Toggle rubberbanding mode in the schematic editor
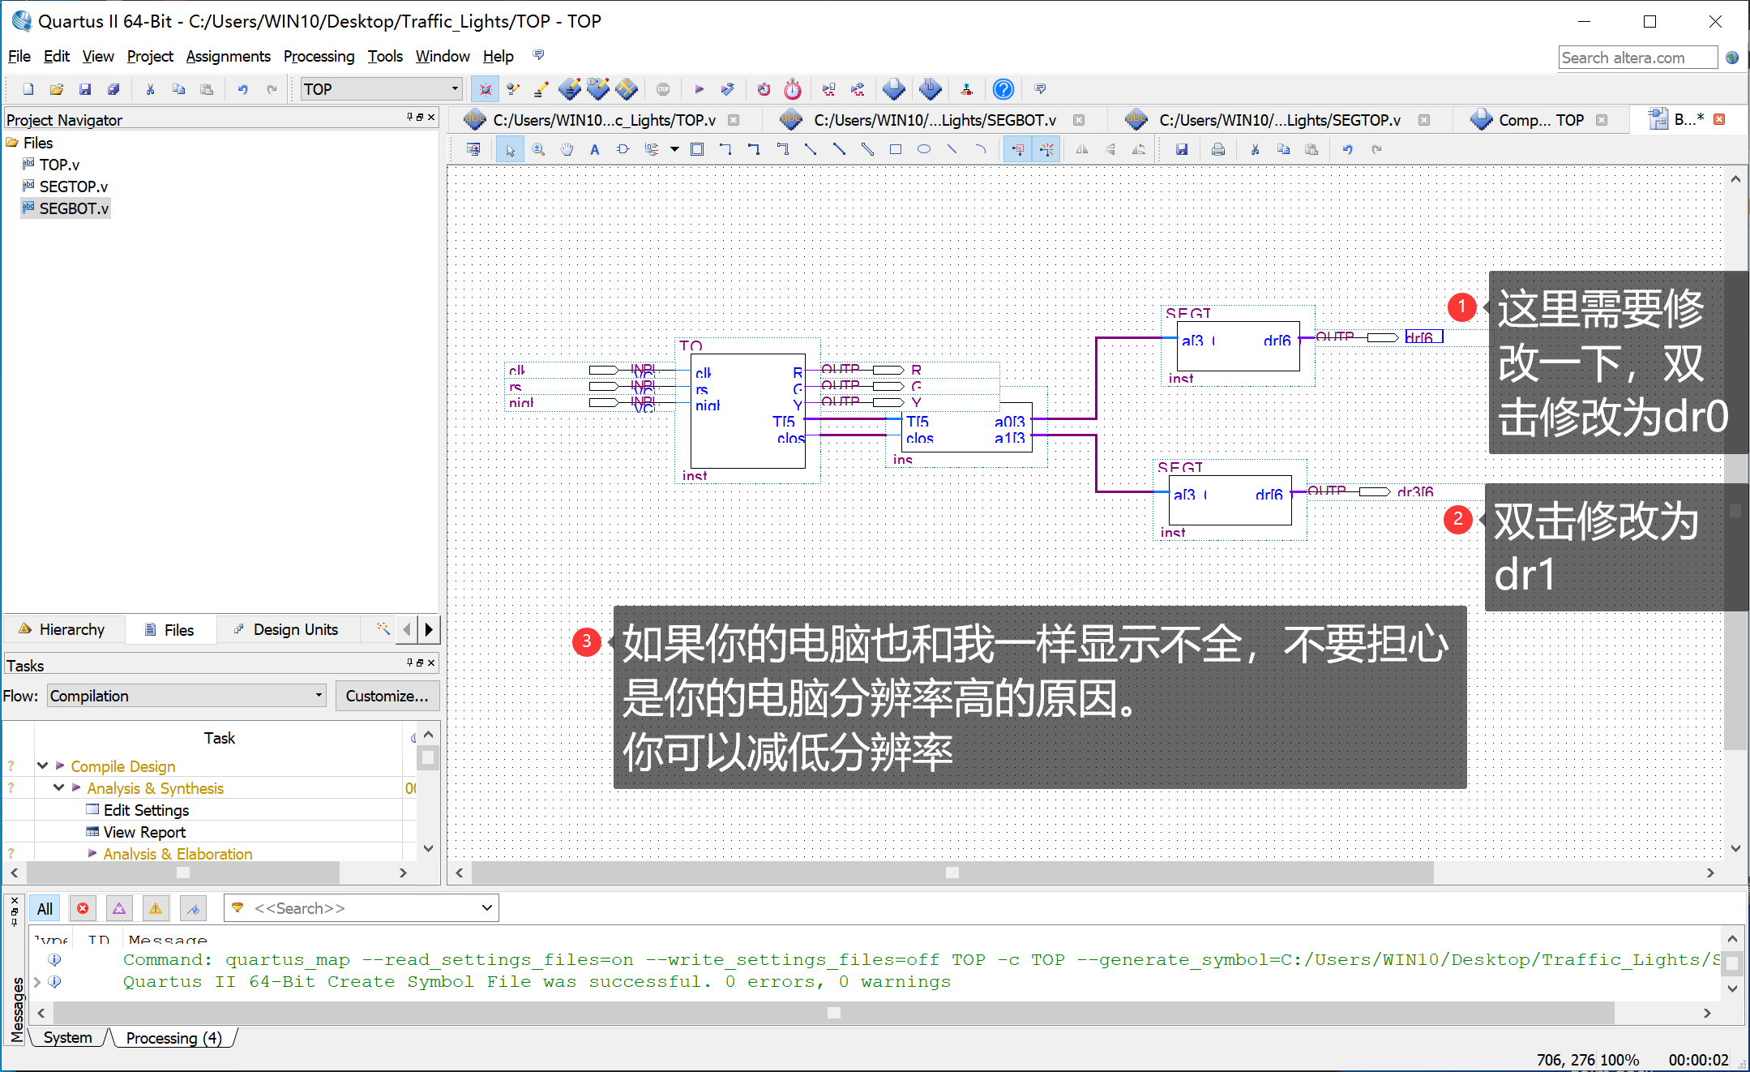Image resolution: width=1750 pixels, height=1072 pixels. 1018,149
